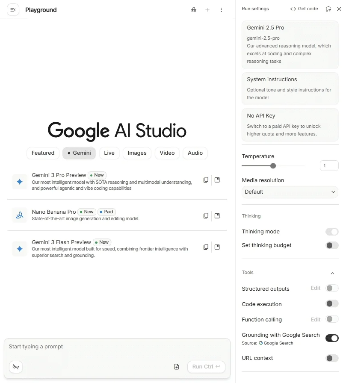Select the Audio tab
This screenshot has width=343, height=383.
point(195,153)
